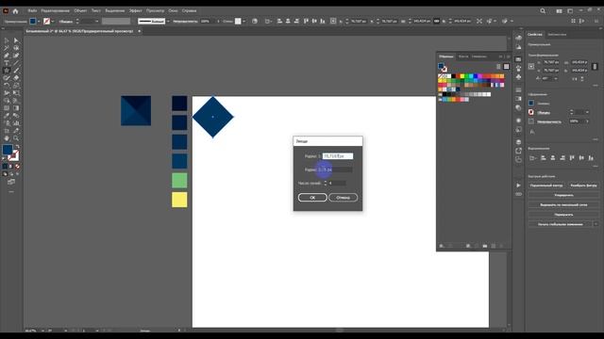Open the Окно menu
This screenshot has height=339, width=604.
point(173,10)
